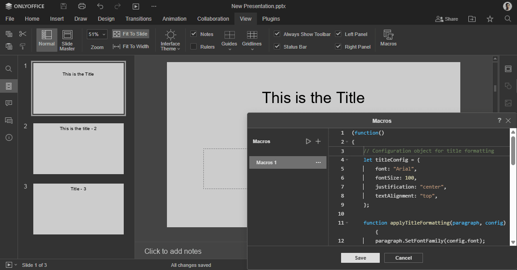Click Fit To Width button

tap(130, 46)
